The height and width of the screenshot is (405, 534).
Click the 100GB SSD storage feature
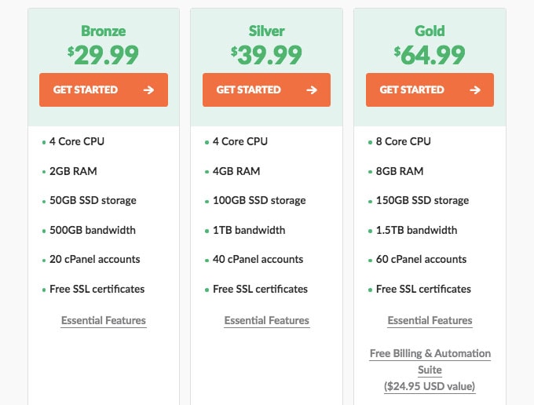coord(259,200)
